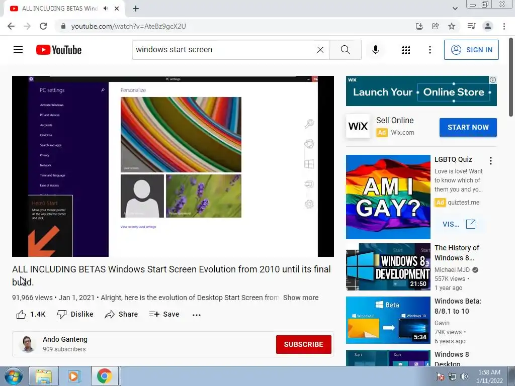
Task: Reload the YouTube page
Action: 43,26
